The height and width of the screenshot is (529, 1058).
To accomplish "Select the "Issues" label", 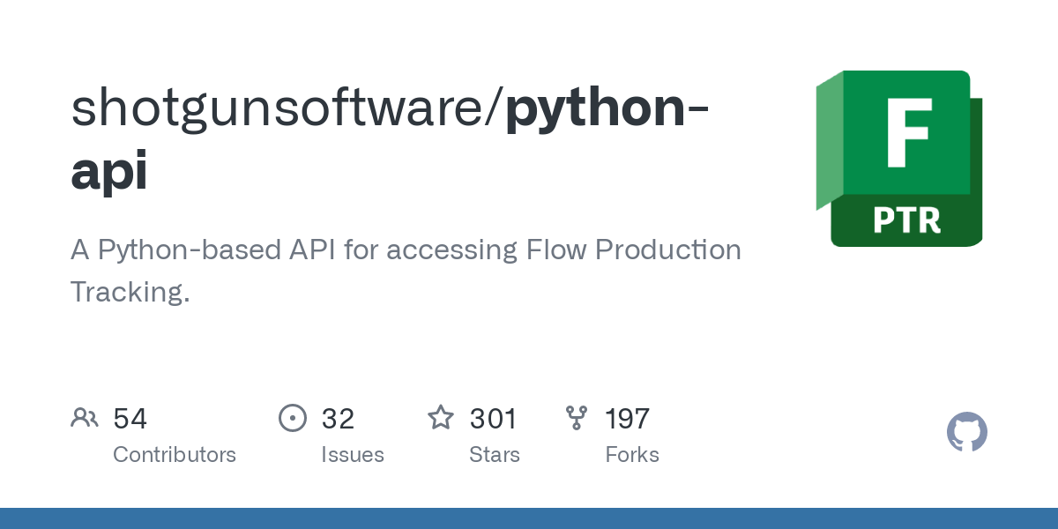I will coord(353,455).
